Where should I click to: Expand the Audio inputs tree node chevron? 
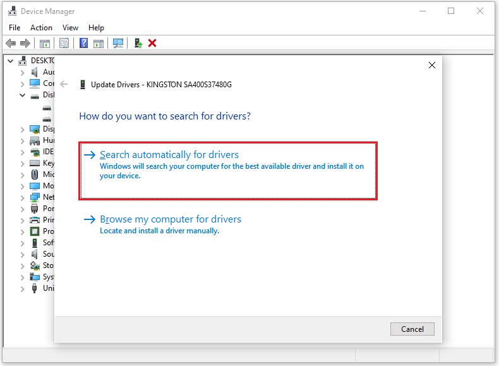coord(22,73)
